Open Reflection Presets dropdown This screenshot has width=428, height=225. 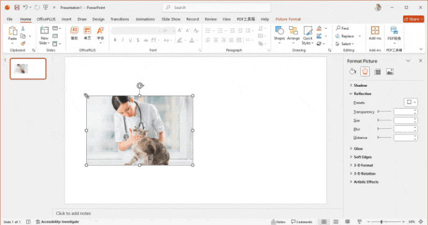tap(411, 102)
